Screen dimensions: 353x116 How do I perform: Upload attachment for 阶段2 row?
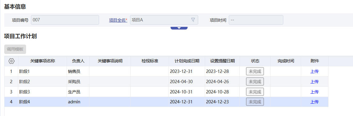coord(315,82)
